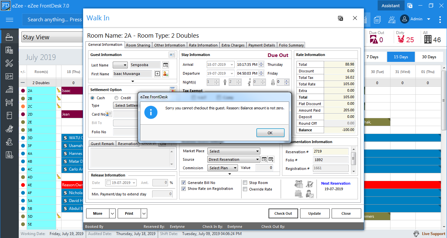Image resolution: width=447 pixels, height=238 pixels.
Task: Click the source search icon beside Direct Reservation
Action: [264, 159]
